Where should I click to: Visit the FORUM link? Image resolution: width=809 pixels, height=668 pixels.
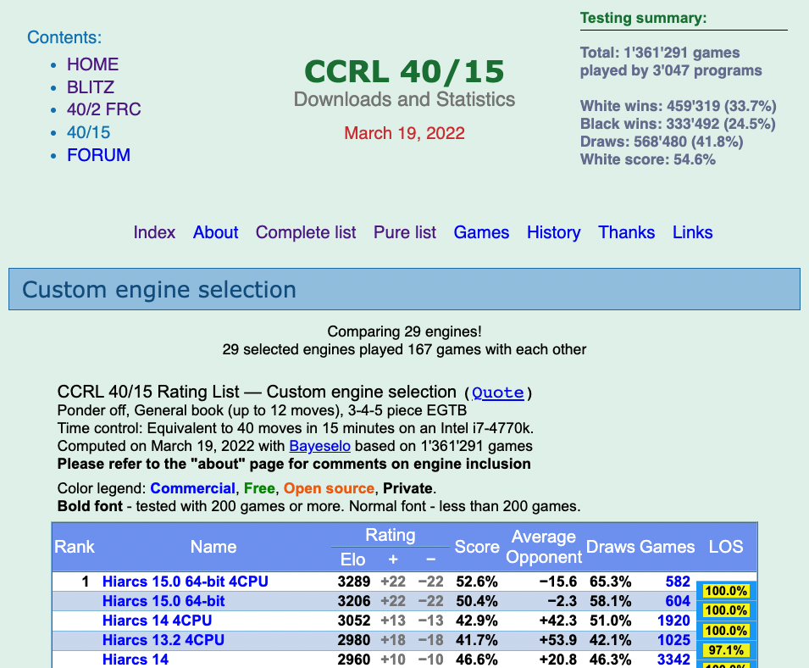pyautogui.click(x=98, y=155)
